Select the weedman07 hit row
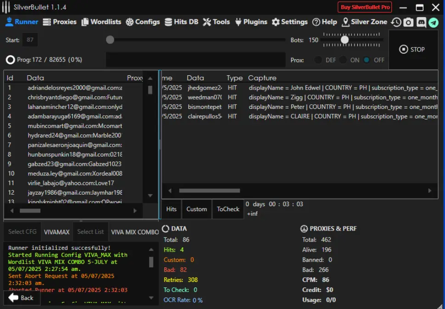The image size is (445, 309). pyautogui.click(x=300, y=97)
